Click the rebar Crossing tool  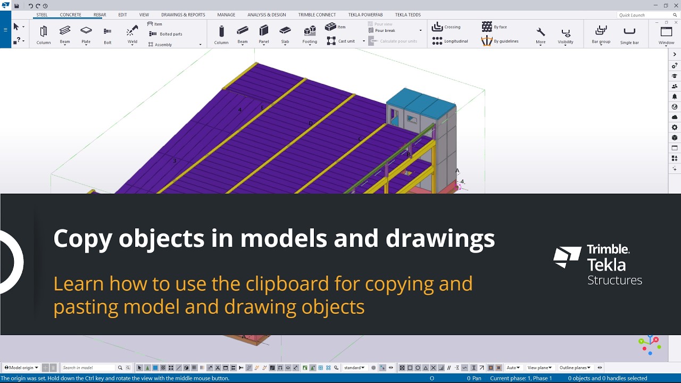pos(446,27)
